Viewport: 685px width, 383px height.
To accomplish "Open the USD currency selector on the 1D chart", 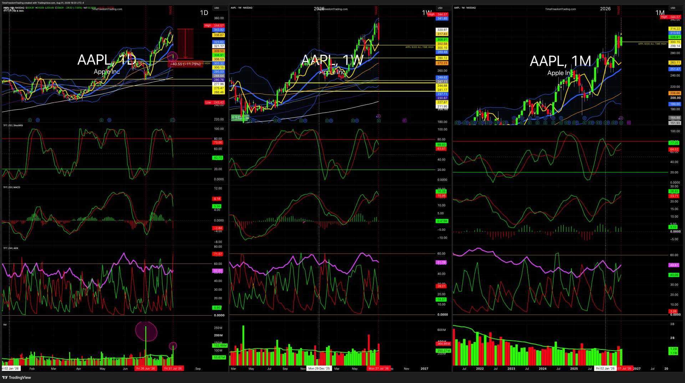I will click(x=220, y=8).
